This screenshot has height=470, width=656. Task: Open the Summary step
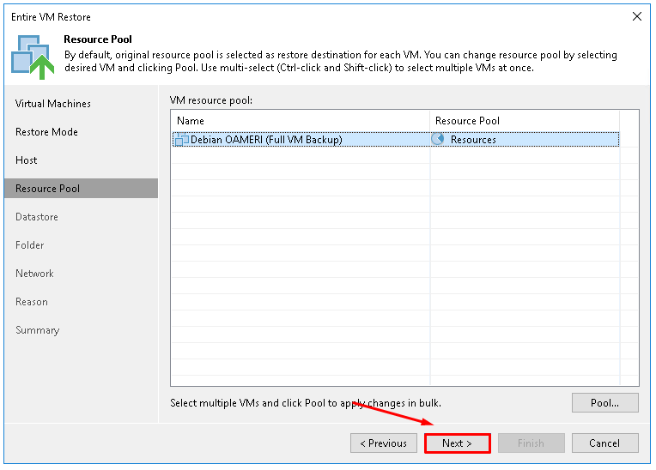pos(38,330)
